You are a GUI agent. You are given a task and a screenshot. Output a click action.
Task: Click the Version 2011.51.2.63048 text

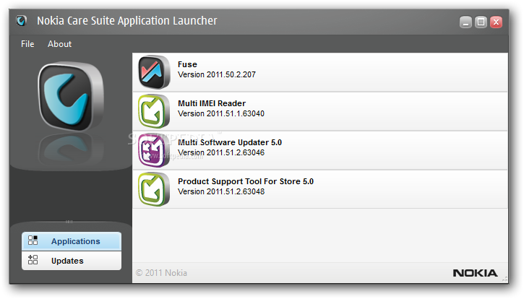tap(221, 192)
